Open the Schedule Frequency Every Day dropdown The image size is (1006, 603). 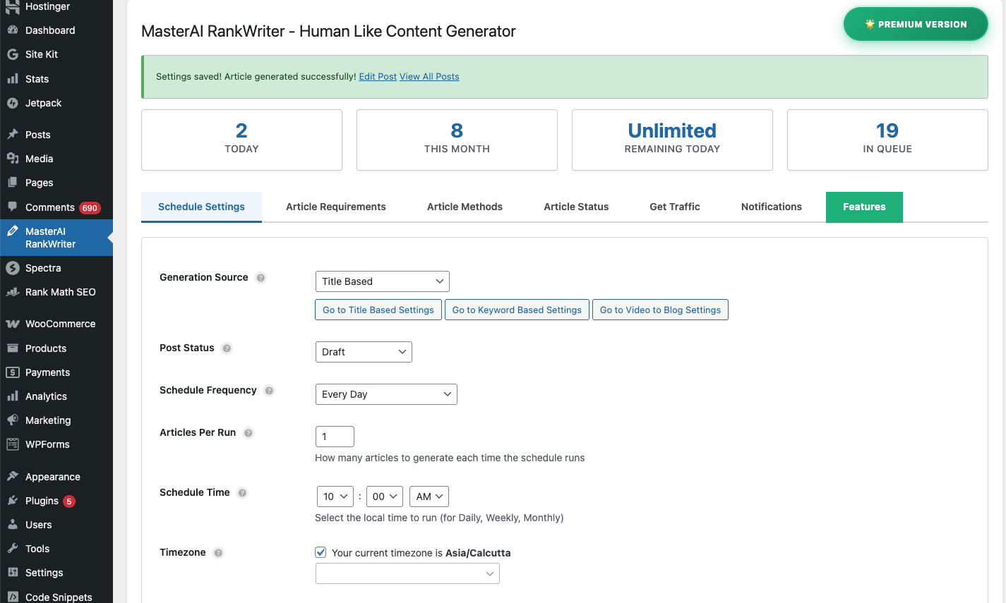pos(386,394)
